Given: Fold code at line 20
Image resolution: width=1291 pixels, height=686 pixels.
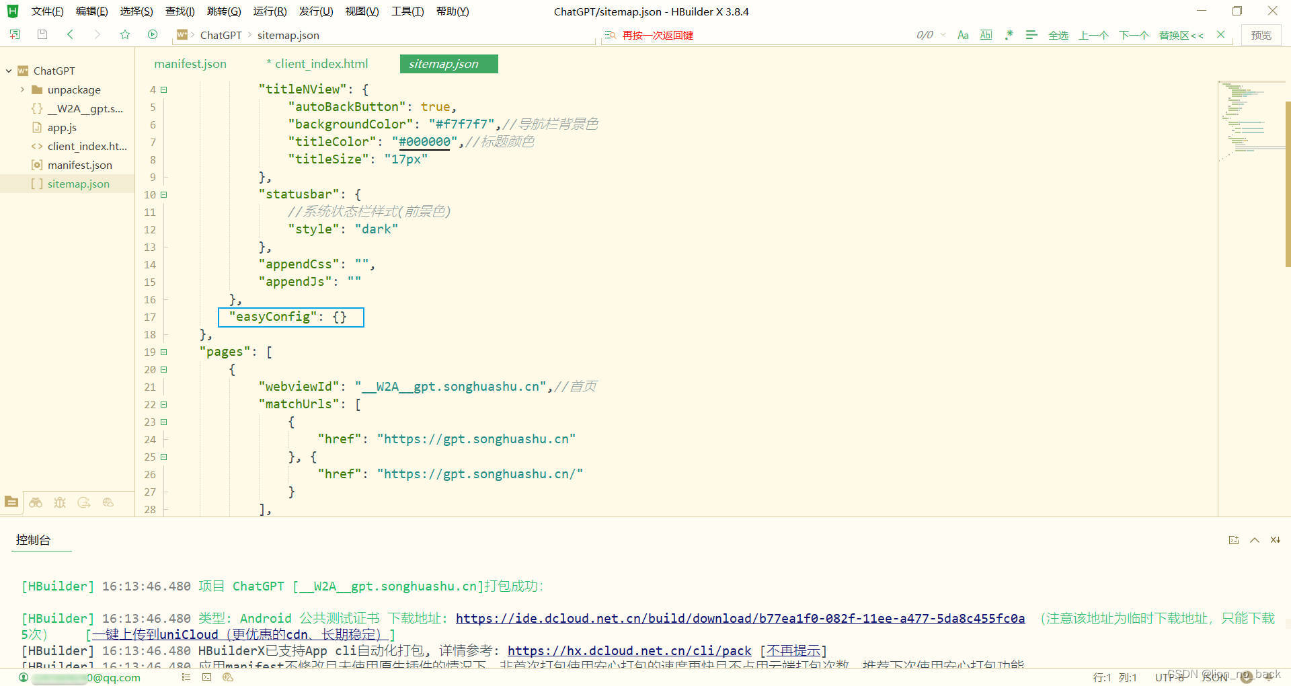Looking at the screenshot, I should [163, 369].
